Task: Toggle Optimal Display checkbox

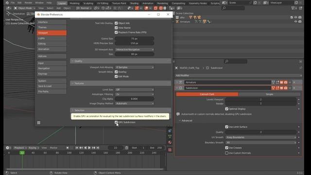Action: (227, 109)
